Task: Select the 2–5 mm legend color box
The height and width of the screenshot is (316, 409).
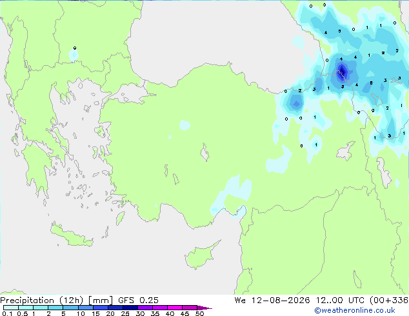Action: click(55, 308)
